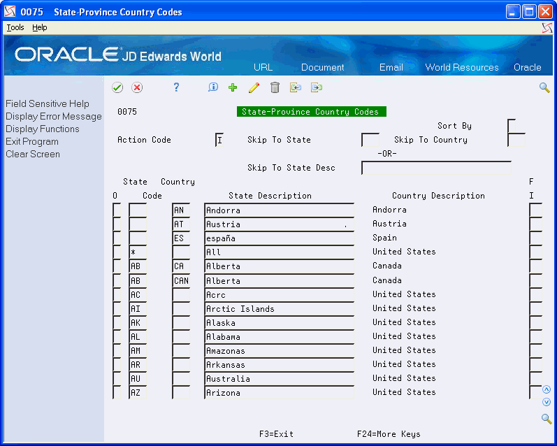Select Display Error Message
Screen dimensions: 557x446
coord(54,116)
